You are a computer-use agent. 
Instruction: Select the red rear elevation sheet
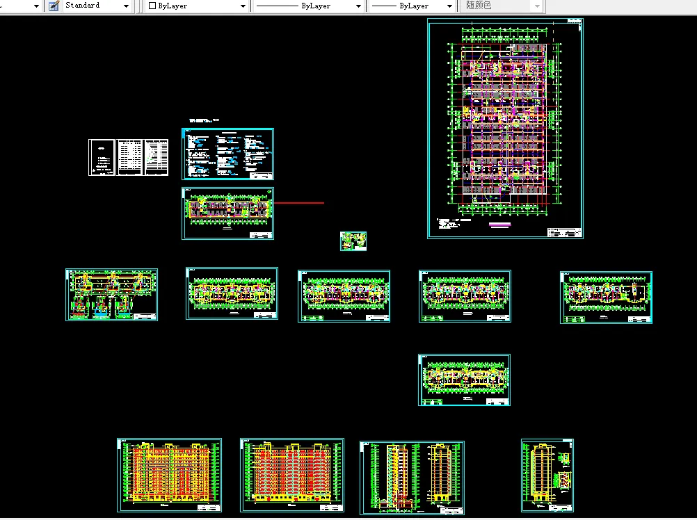pyautogui.click(x=292, y=475)
